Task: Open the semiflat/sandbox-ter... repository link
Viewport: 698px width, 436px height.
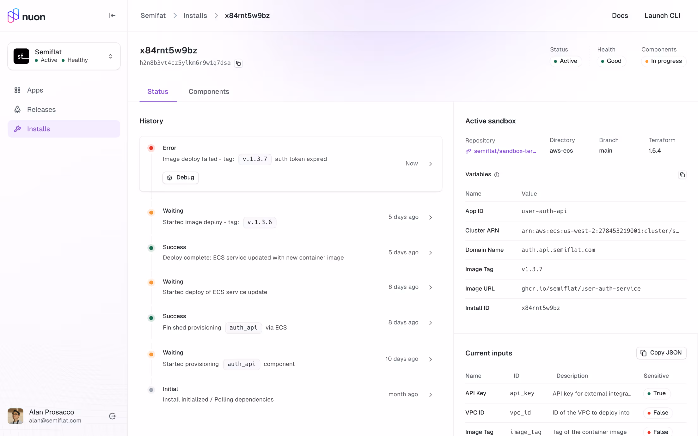Action: pos(505,151)
